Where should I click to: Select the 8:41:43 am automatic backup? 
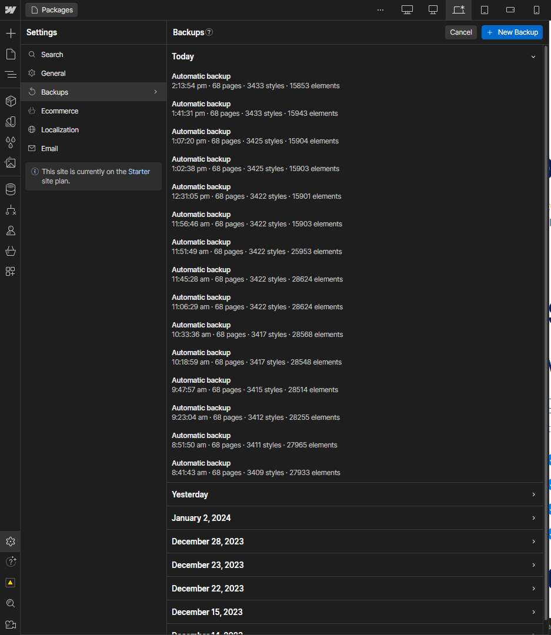[355, 468]
